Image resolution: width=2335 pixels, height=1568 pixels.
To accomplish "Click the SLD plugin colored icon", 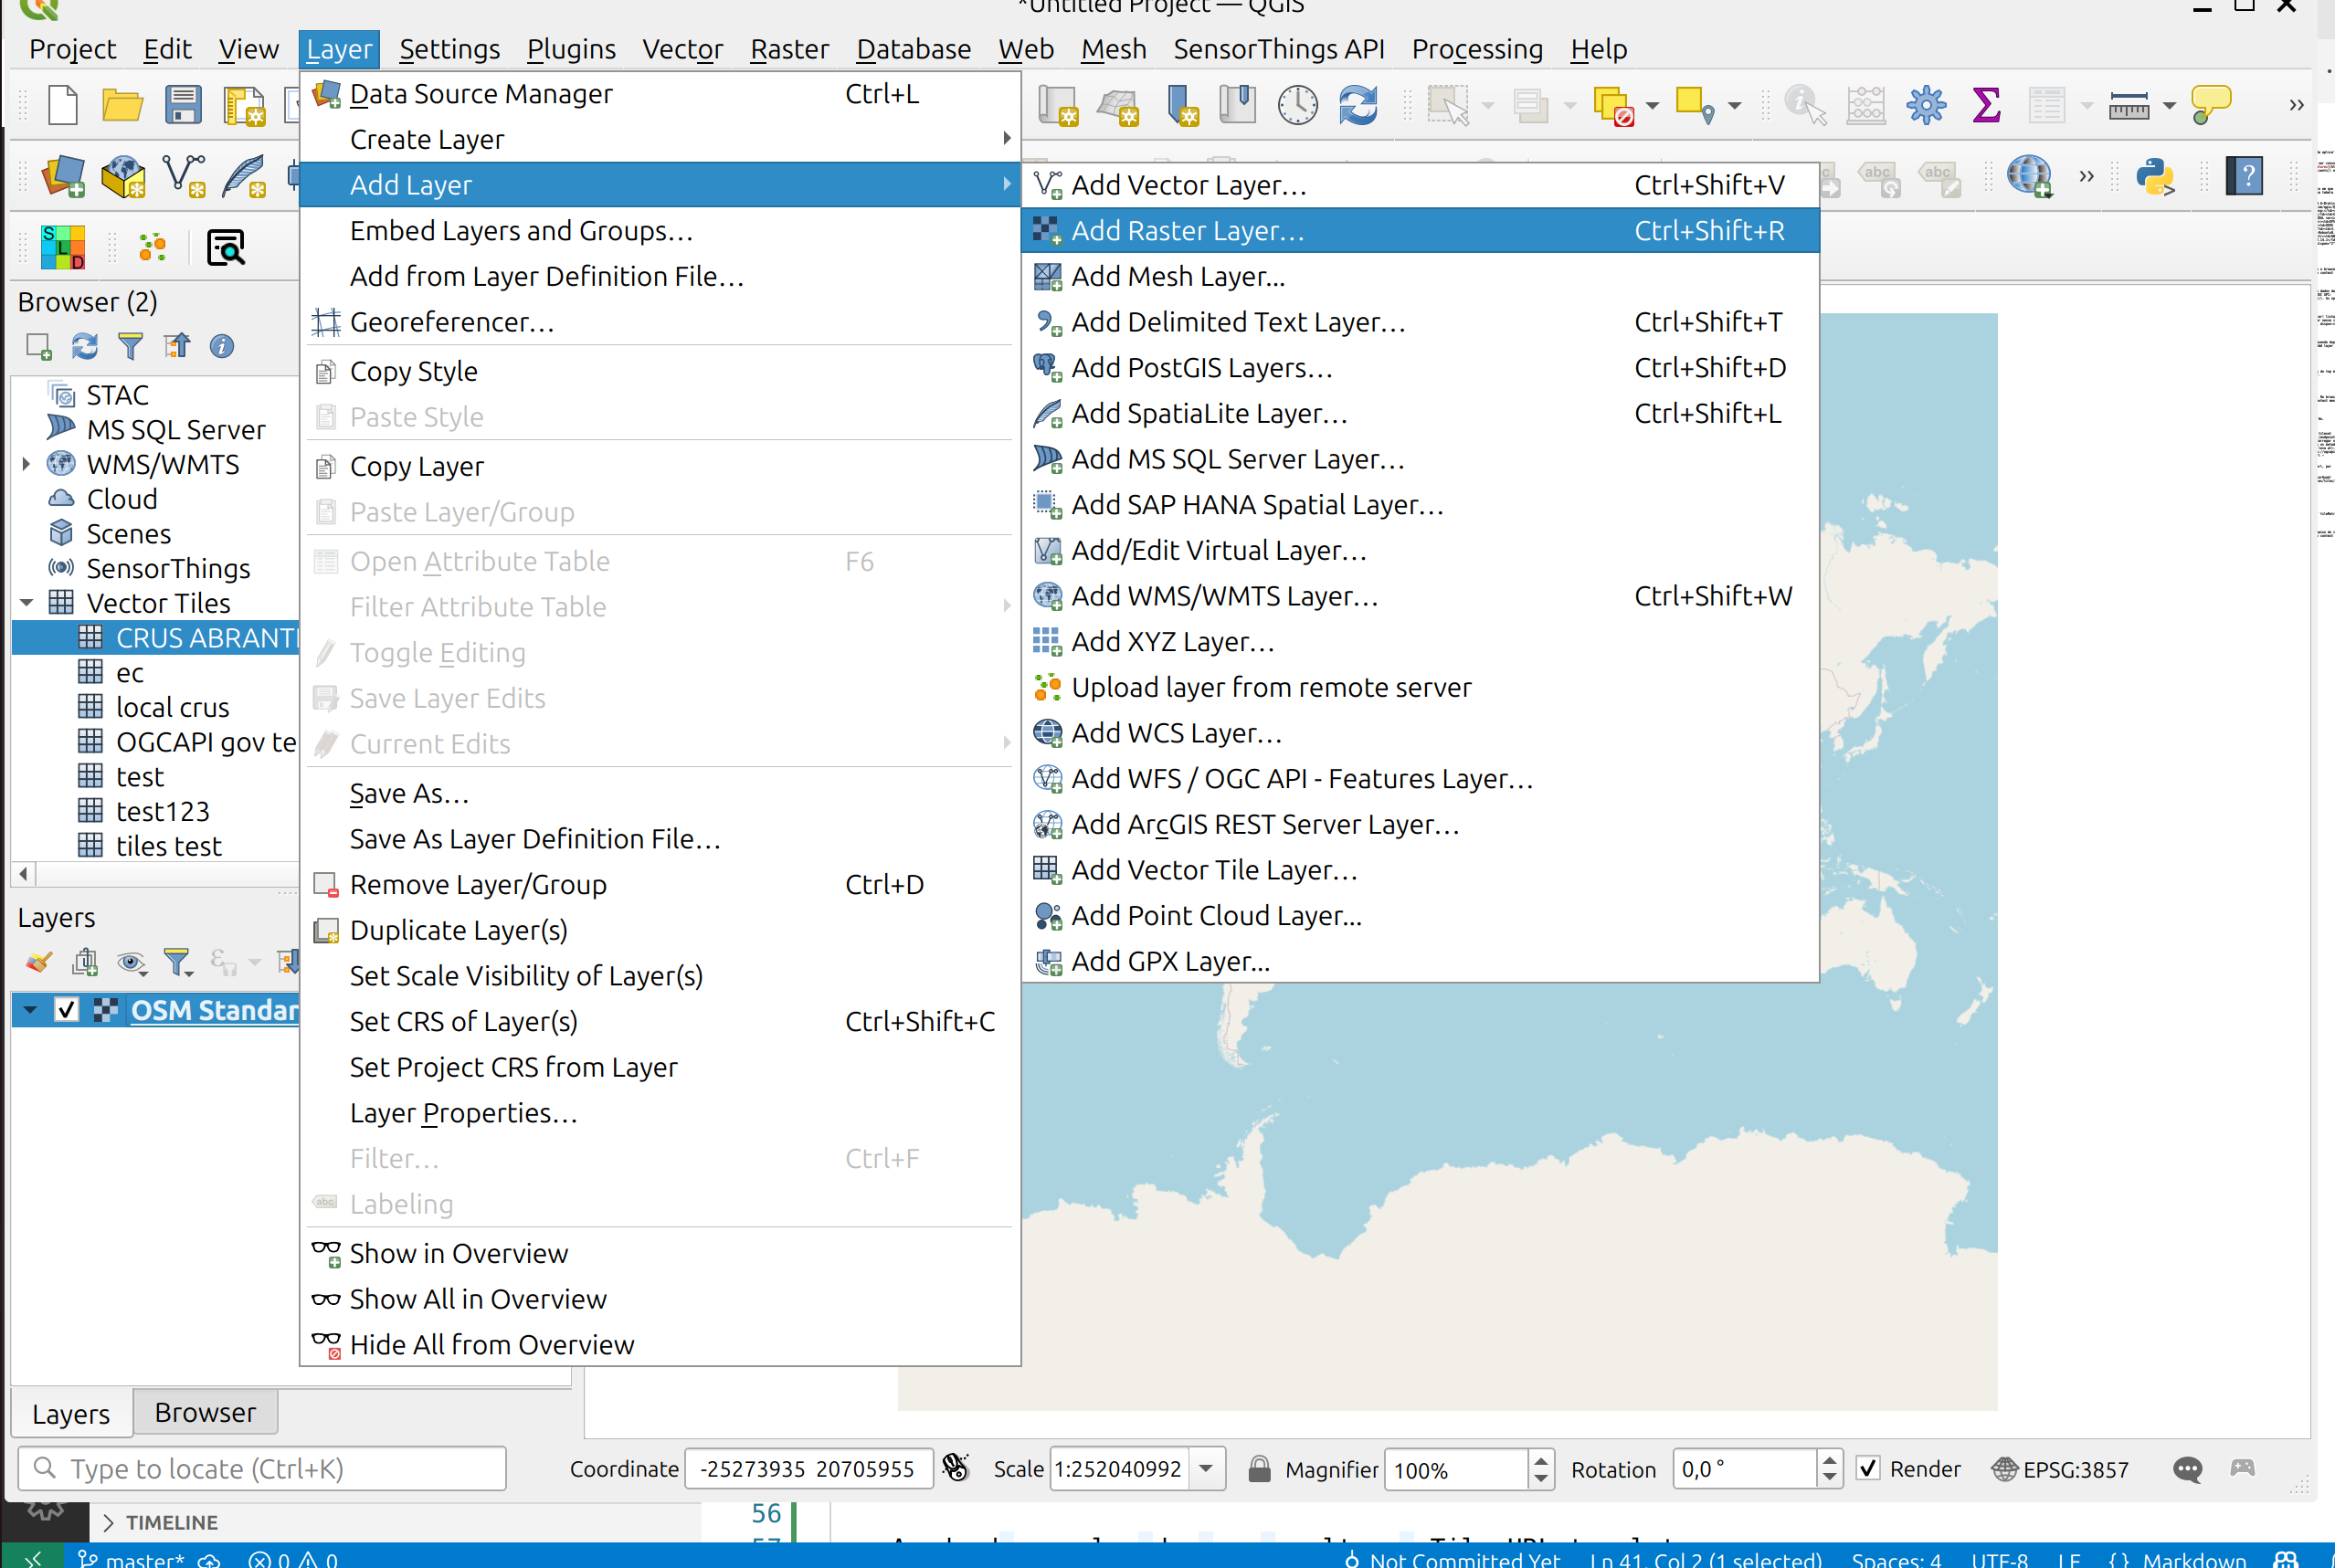I will coord(63,247).
